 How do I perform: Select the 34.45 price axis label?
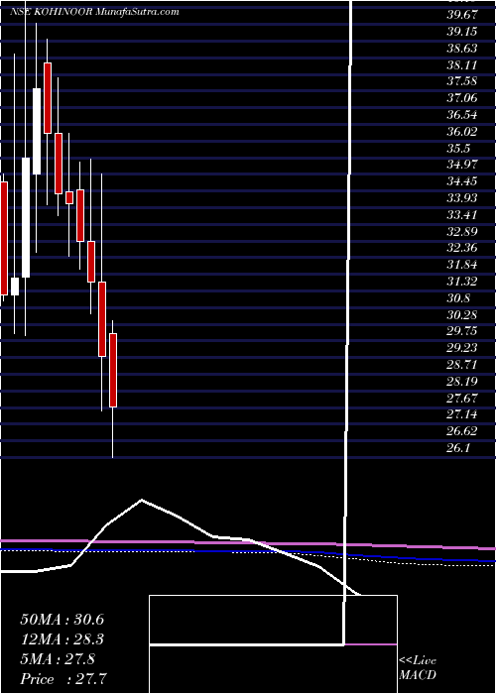click(x=462, y=181)
